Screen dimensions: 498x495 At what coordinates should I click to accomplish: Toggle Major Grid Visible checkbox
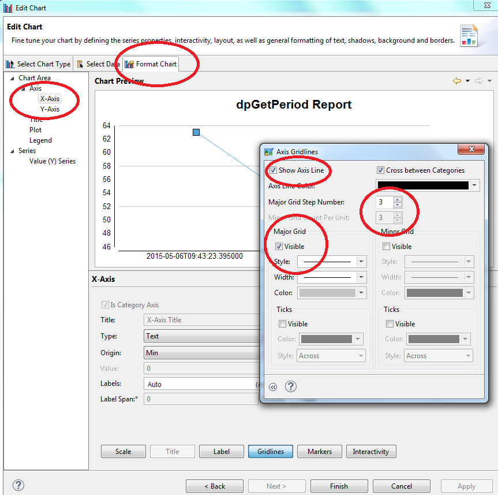pyautogui.click(x=279, y=247)
